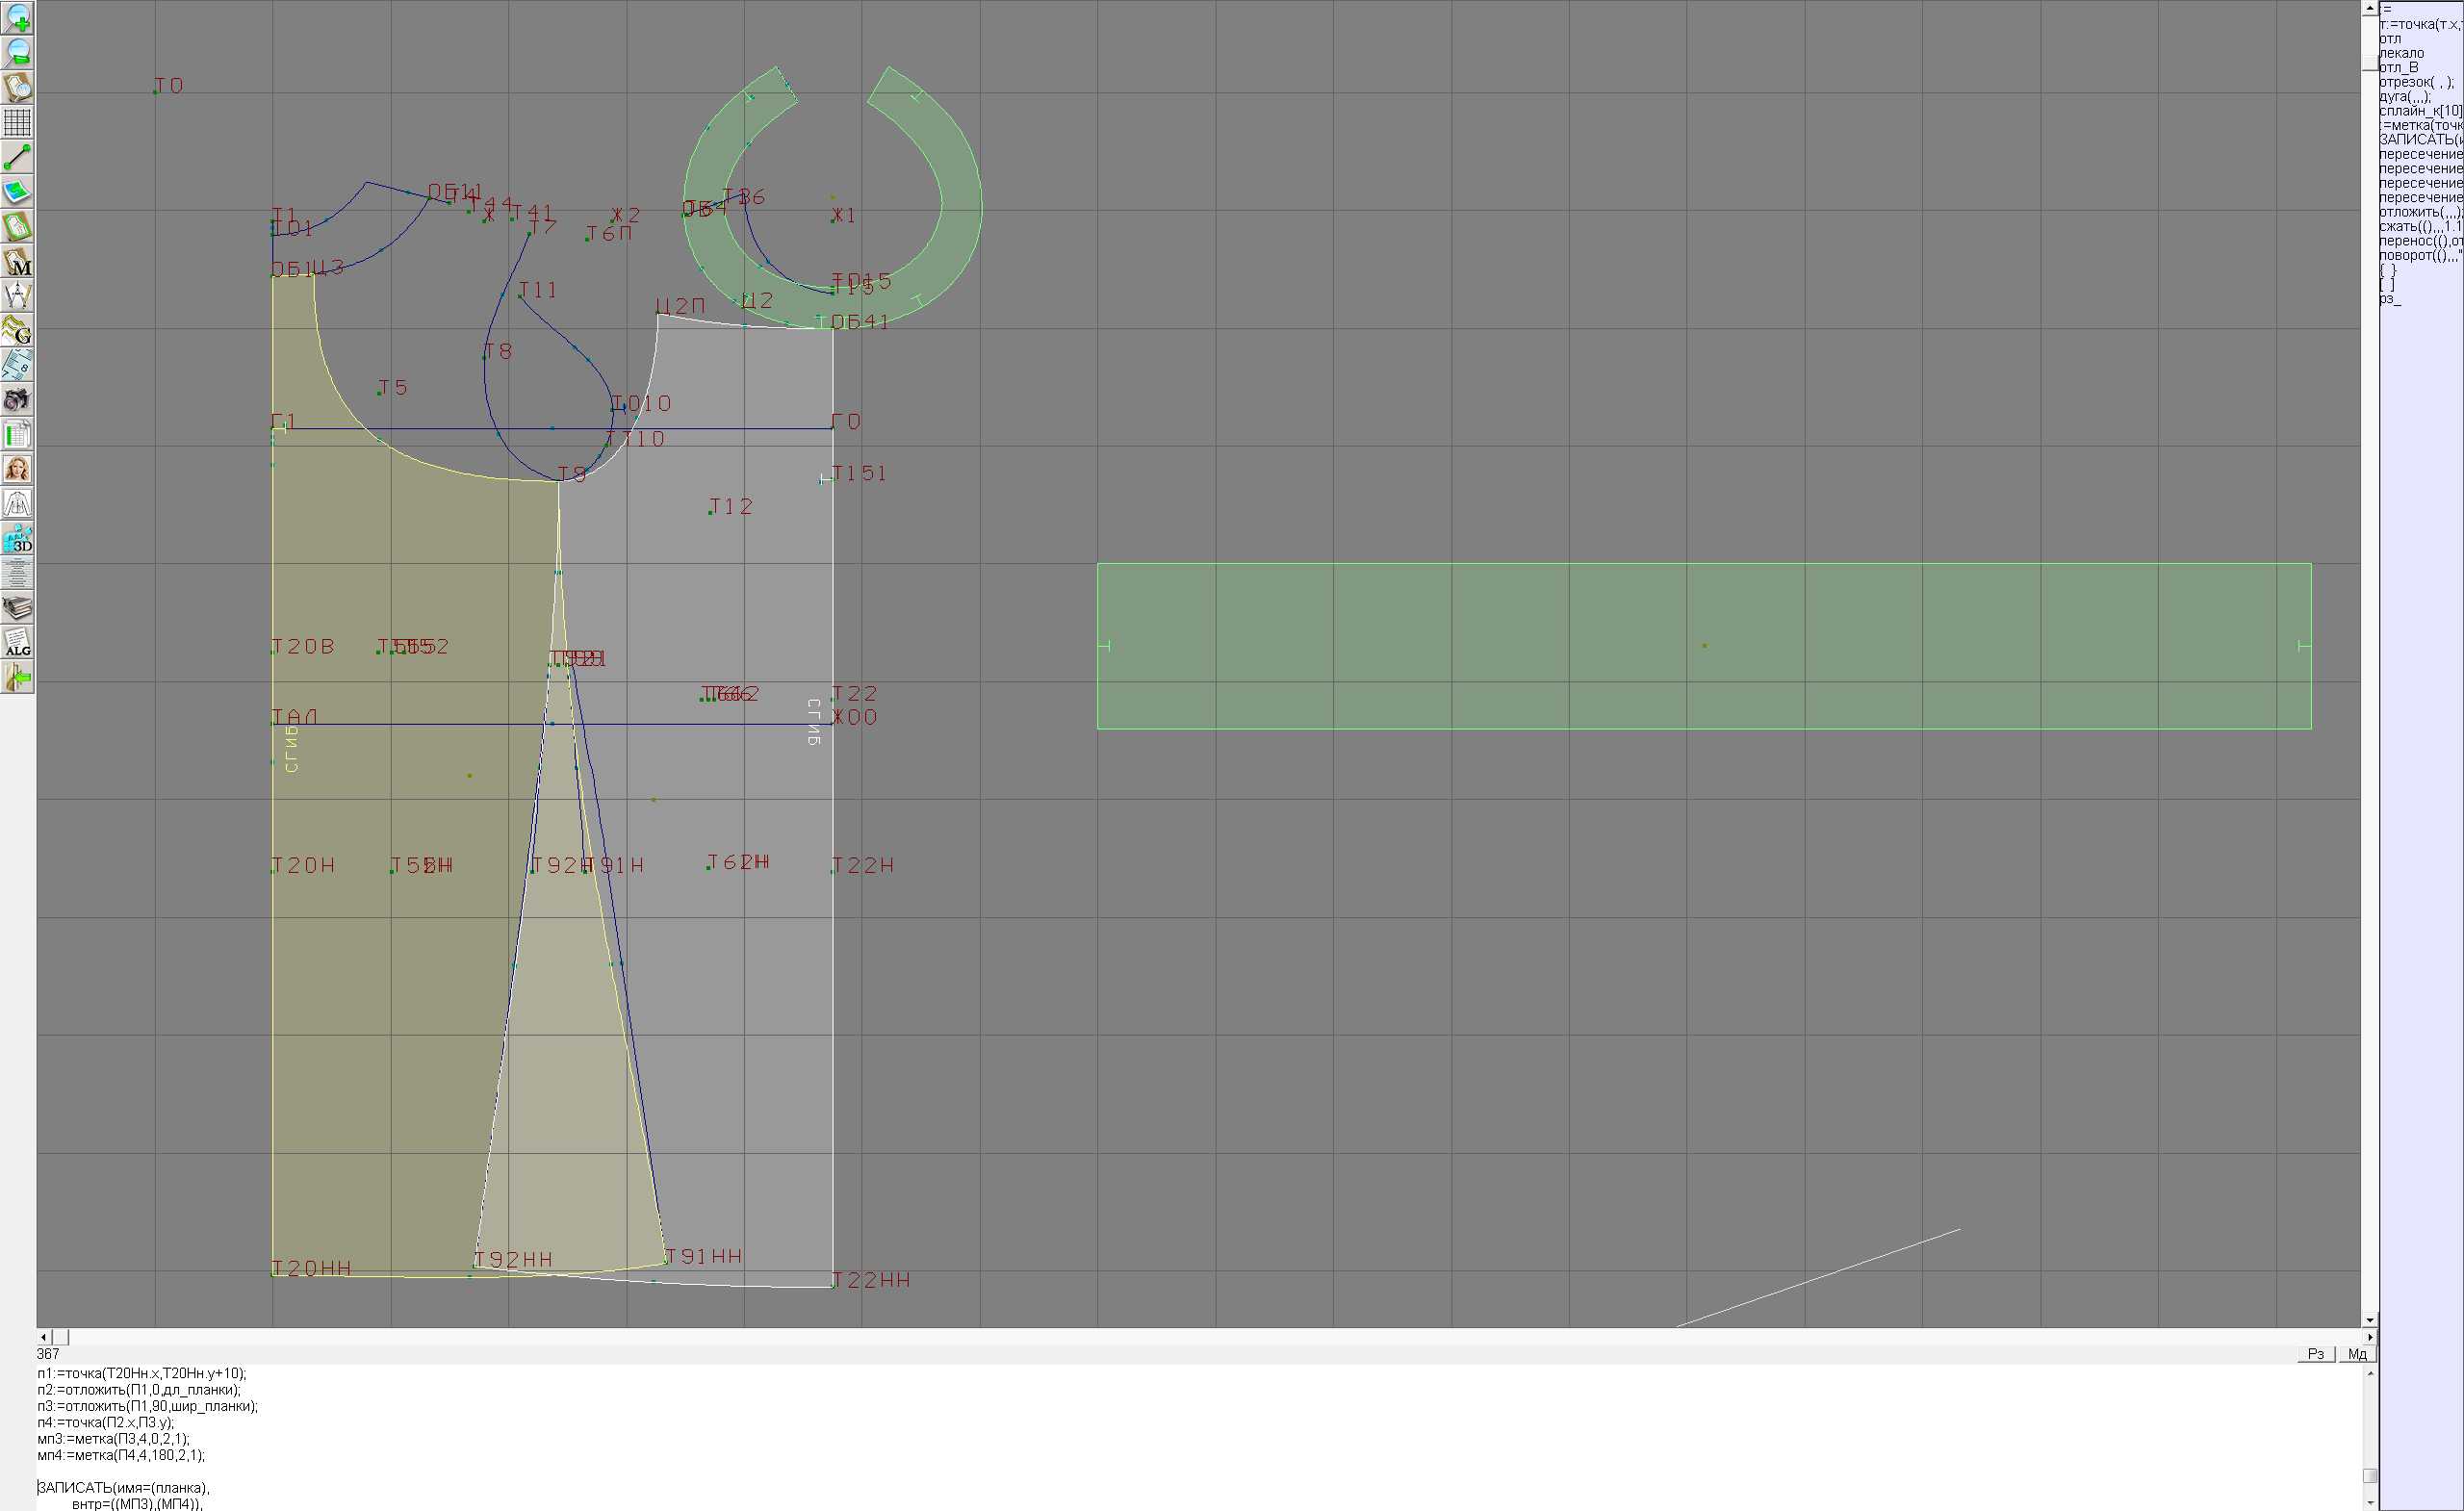Click the zoom in magnifier icon
Screen dimensions: 2464x1511
(17, 18)
